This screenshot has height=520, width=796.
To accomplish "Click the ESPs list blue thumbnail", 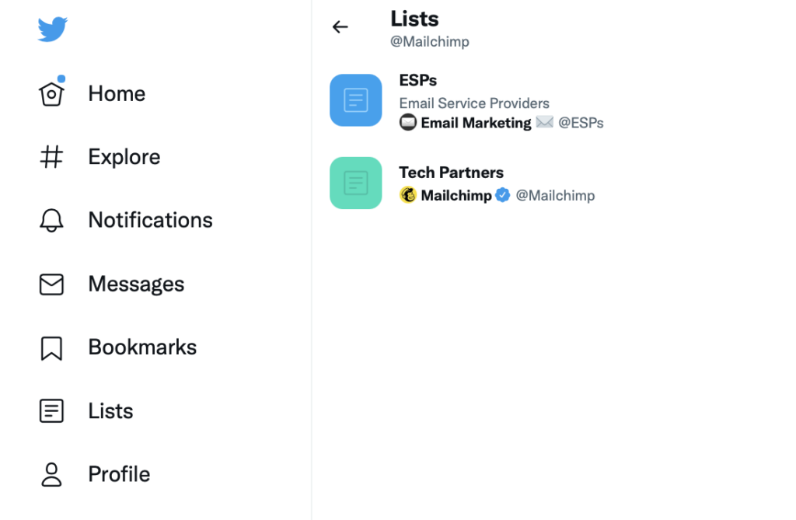I will coord(355,99).
